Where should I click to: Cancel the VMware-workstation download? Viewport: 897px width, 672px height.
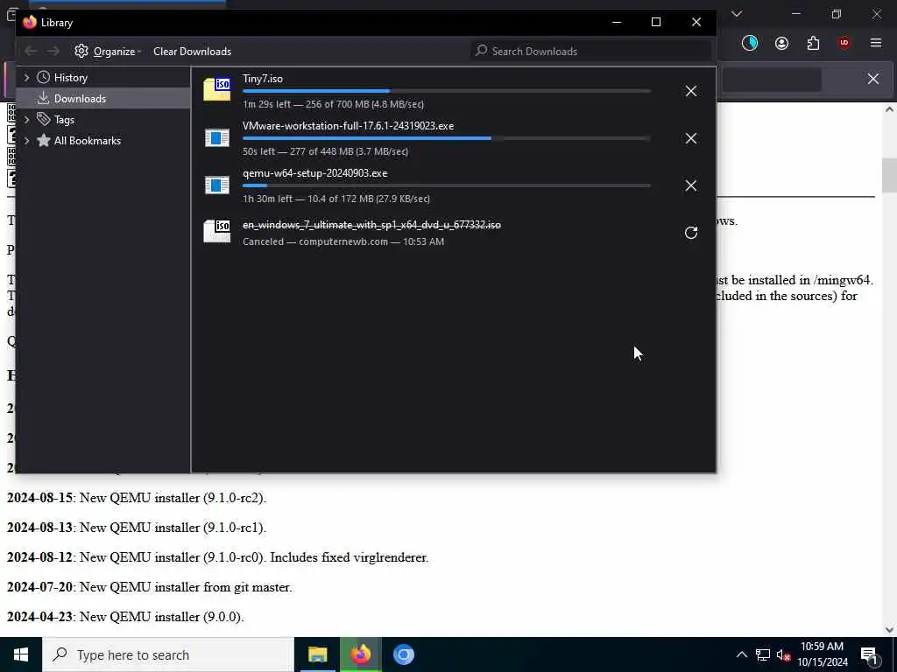690,139
